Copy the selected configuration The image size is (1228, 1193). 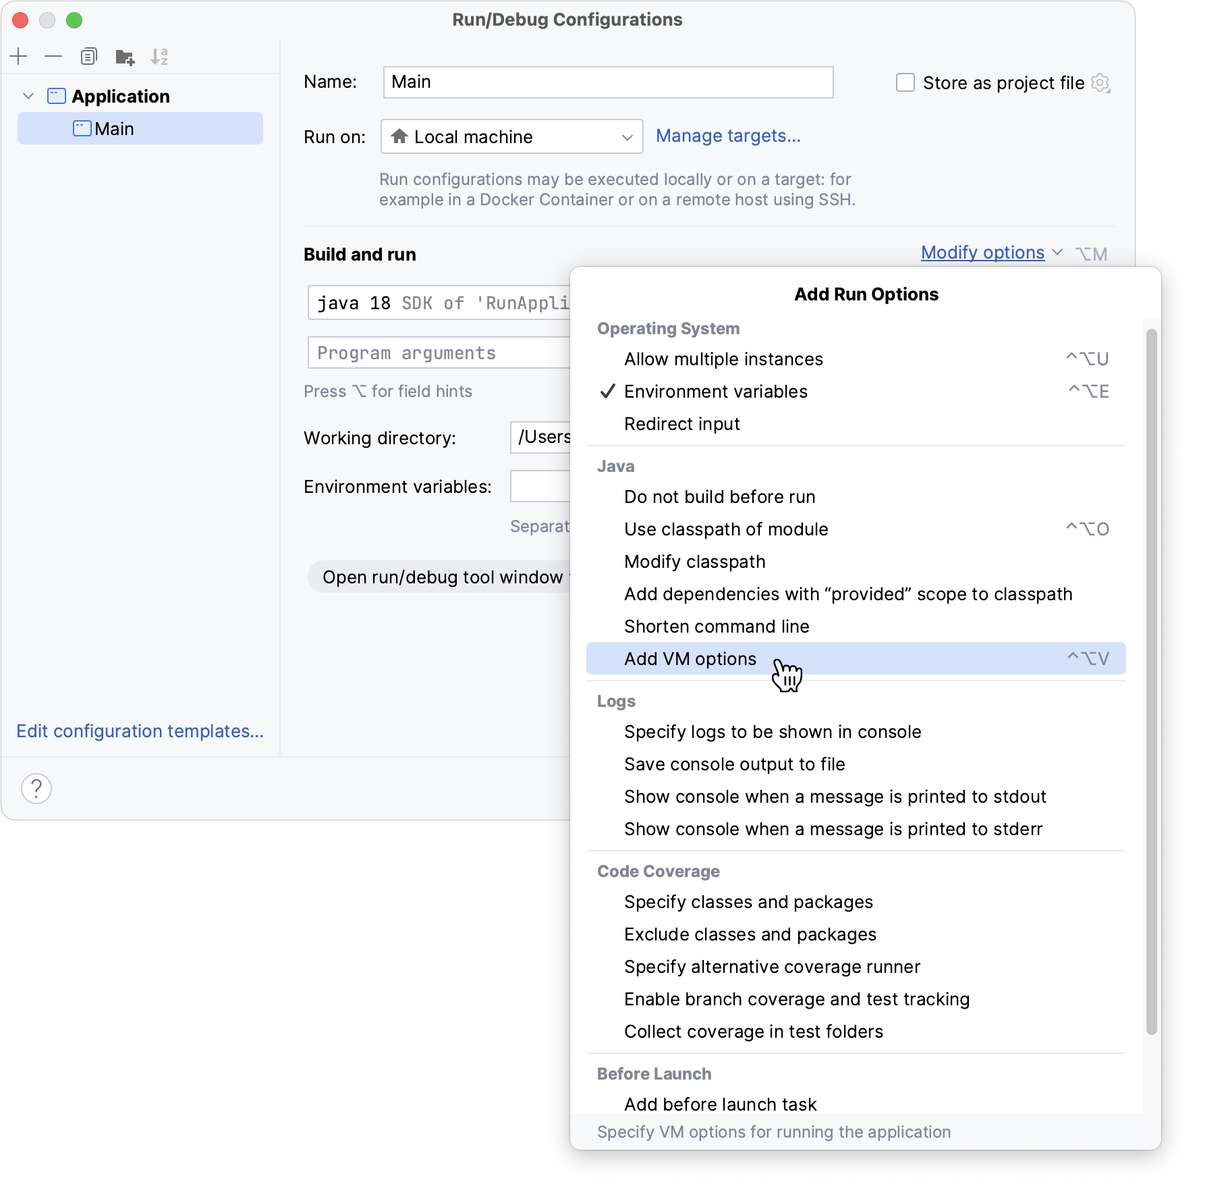click(89, 57)
